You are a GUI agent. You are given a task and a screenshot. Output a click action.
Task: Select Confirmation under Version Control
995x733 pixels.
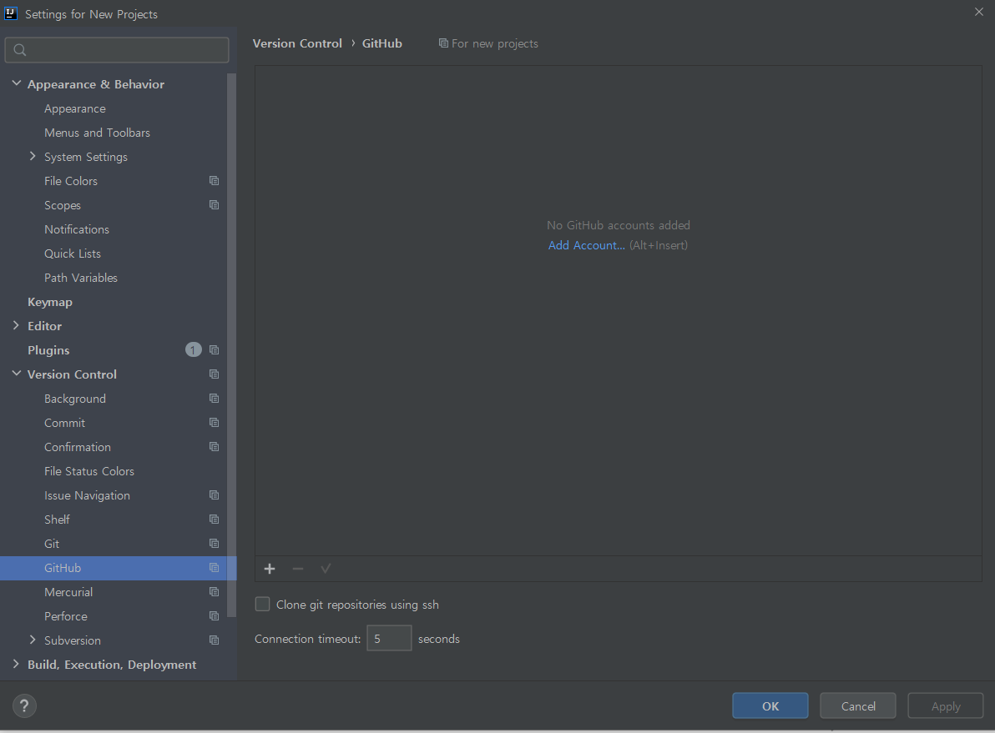pos(78,447)
